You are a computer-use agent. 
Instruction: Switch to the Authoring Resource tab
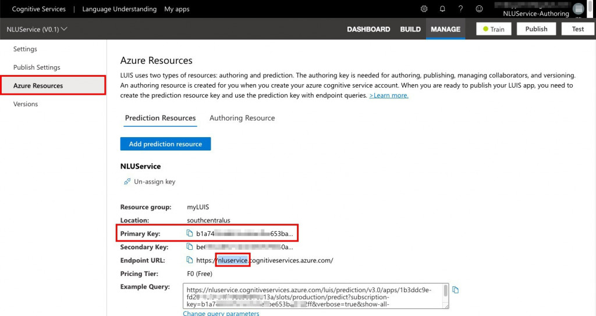coord(242,118)
